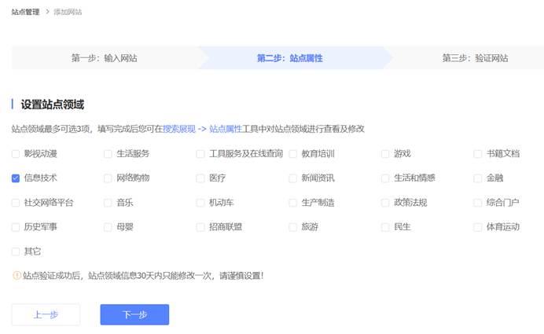Image resolution: width=544 pixels, height=334 pixels.
Task: Check the 其它 checkbox
Action: point(16,251)
